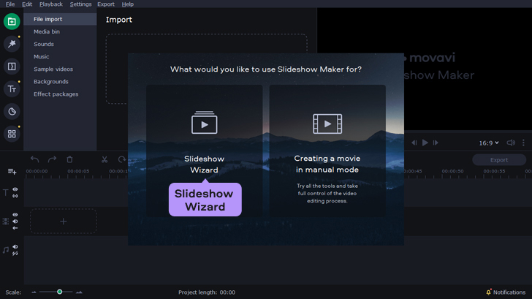
Task: Open the Transitions panel in sidebar
Action: [12, 67]
